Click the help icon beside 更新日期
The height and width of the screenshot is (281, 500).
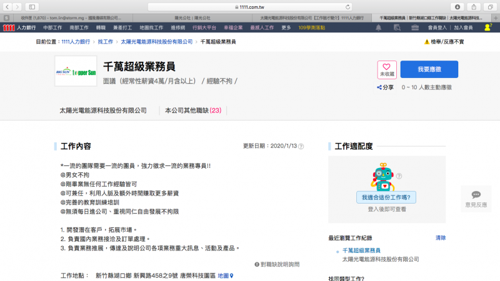pos(301,146)
